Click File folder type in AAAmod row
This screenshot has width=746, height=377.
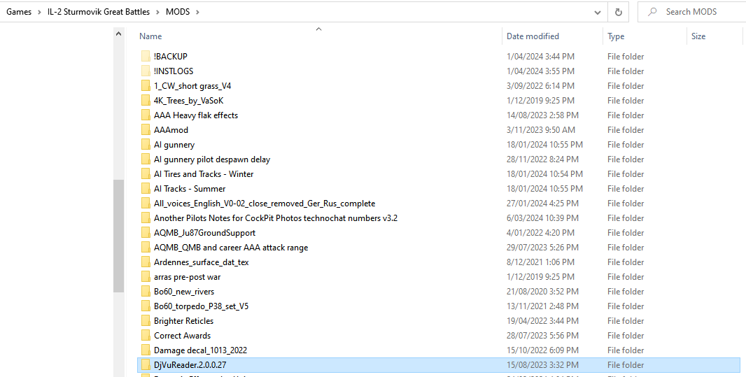(626, 130)
